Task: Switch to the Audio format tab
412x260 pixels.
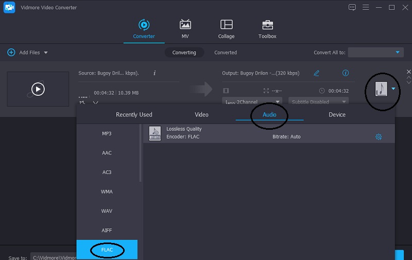Action: coord(269,114)
